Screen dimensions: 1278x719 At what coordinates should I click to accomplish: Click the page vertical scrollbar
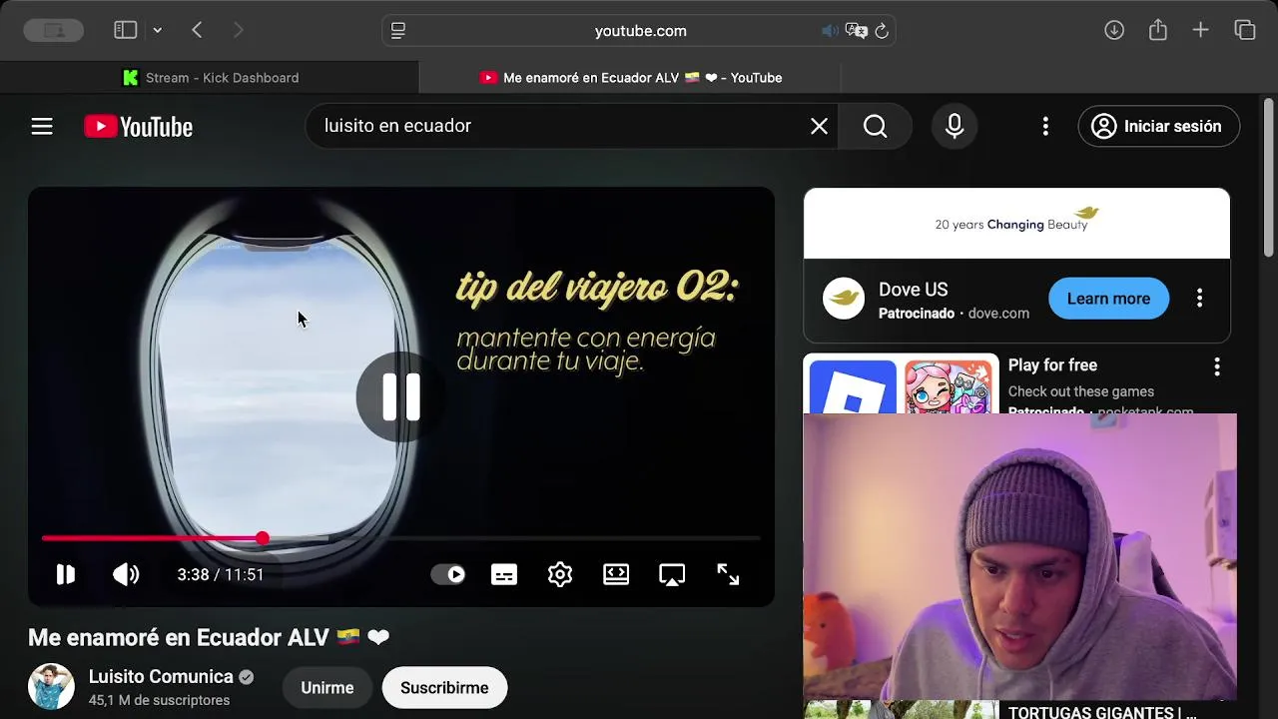(x=1270, y=178)
